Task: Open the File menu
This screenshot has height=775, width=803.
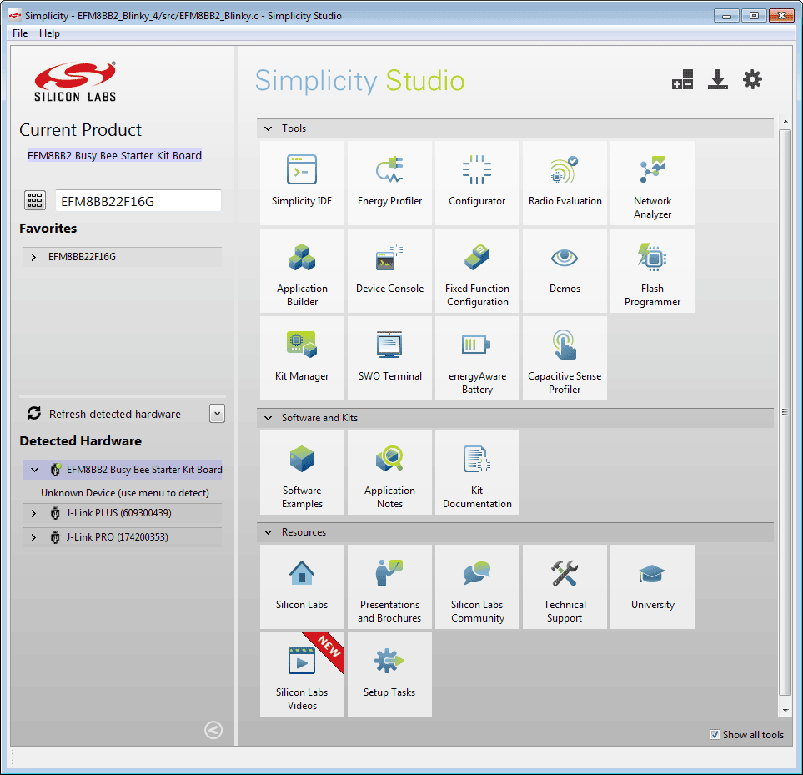Action: (20, 33)
